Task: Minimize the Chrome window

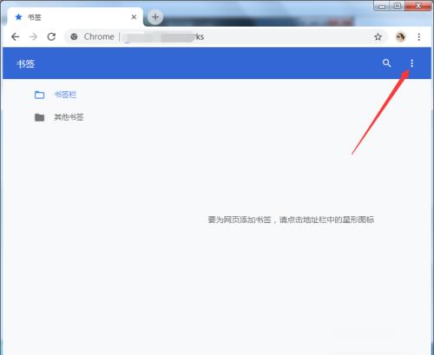Action: click(x=382, y=6)
